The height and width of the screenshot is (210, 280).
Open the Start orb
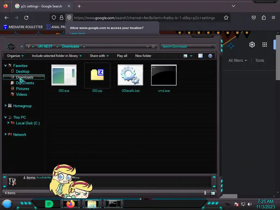pos(7,204)
